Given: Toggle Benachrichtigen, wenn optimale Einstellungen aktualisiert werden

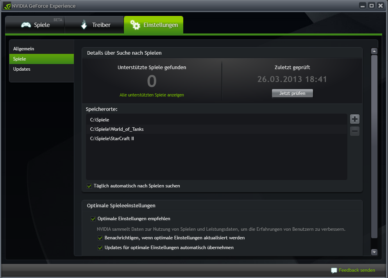Looking at the screenshot, I should [x=100, y=238].
